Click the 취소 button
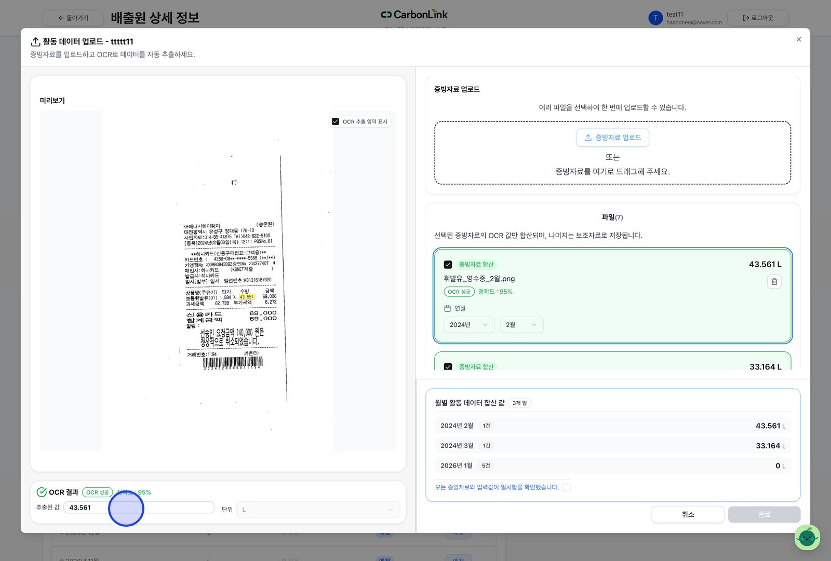The height and width of the screenshot is (561, 831). click(x=688, y=514)
